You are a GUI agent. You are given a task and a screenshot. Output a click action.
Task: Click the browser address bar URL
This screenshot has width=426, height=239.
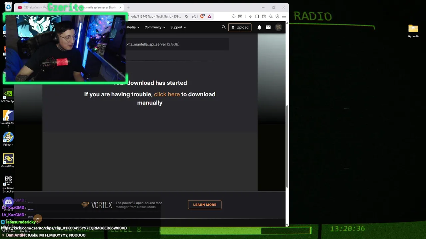(x=155, y=16)
